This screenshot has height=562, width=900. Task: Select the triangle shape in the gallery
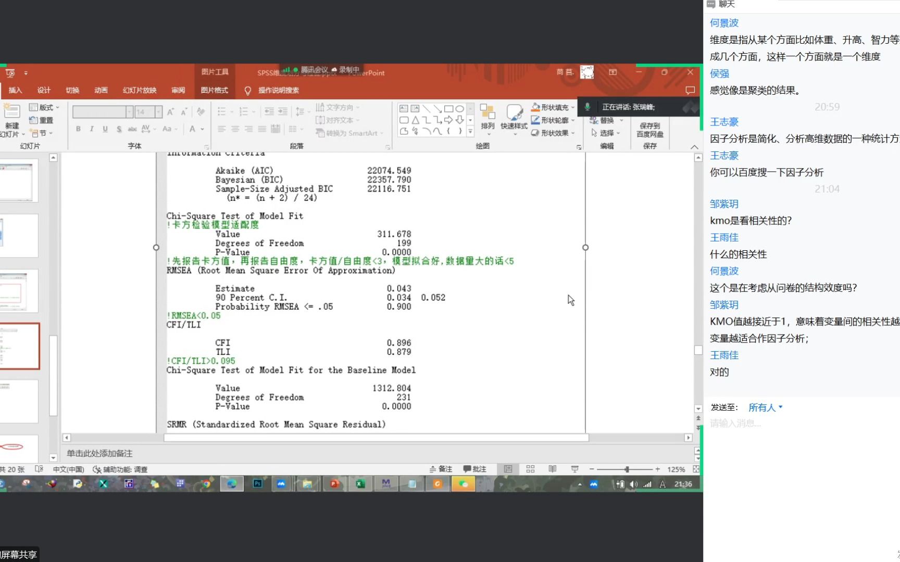tap(415, 120)
